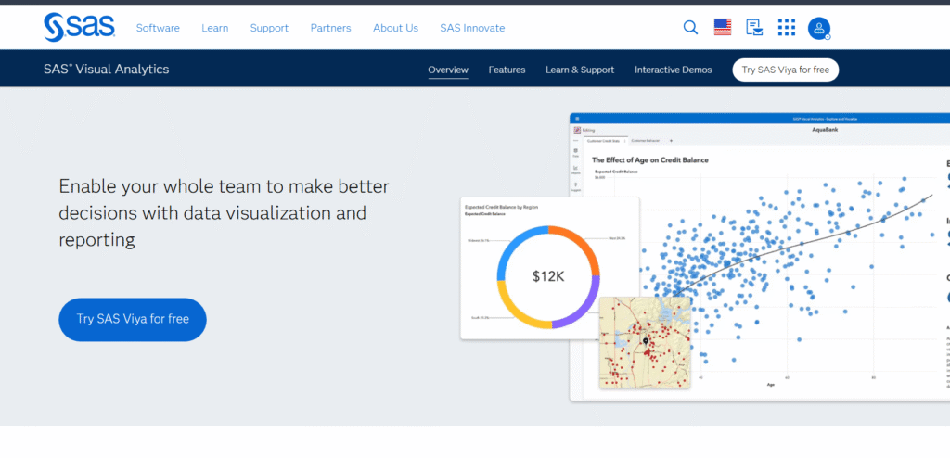Image resolution: width=950 pixels, height=458 pixels.
Task: Click blue Try SAS Viya for free button
Action: (133, 319)
